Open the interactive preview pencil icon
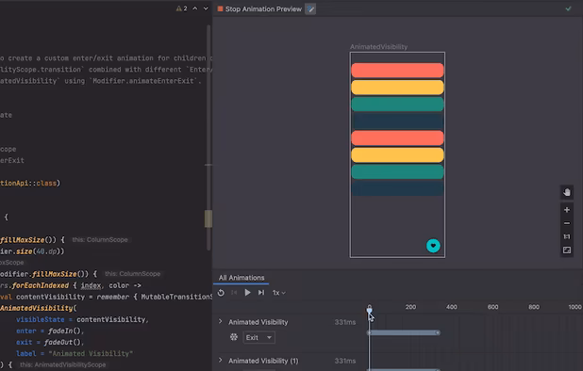The height and width of the screenshot is (371, 583). (x=310, y=8)
